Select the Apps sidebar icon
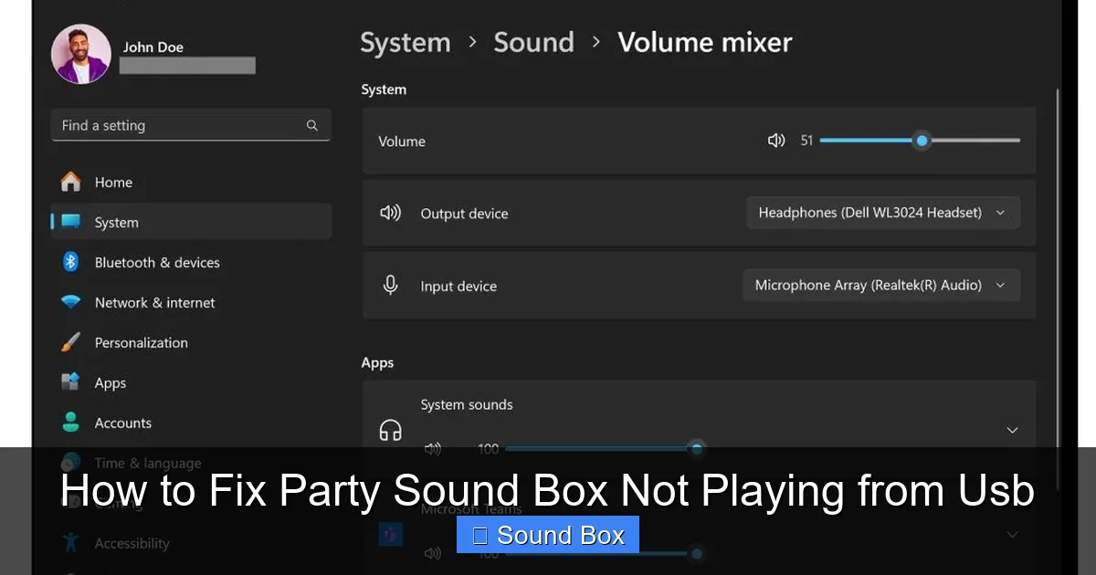This screenshot has height=575, width=1096. pyautogui.click(x=70, y=382)
